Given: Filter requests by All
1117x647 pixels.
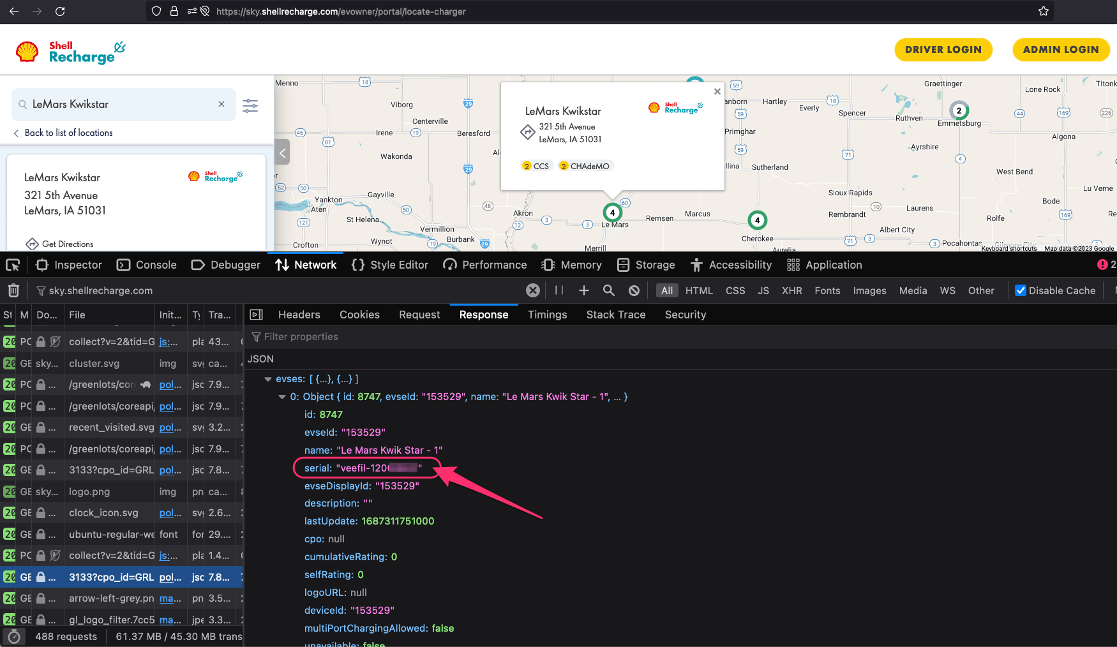Looking at the screenshot, I should point(667,290).
